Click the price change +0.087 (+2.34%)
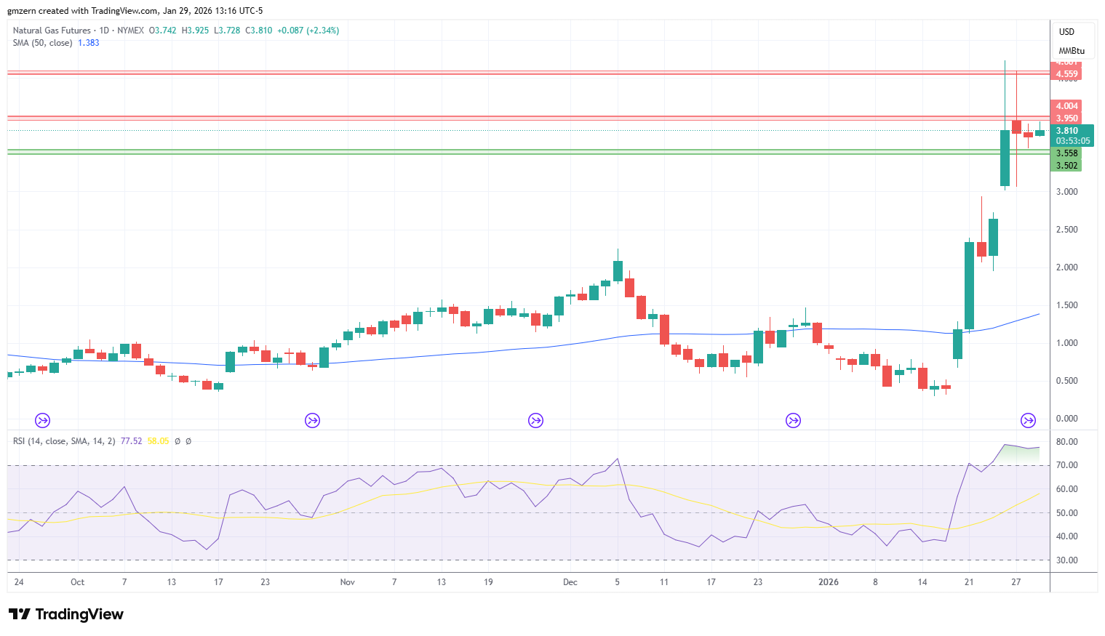The width and height of the screenshot is (1105, 636). (x=308, y=31)
